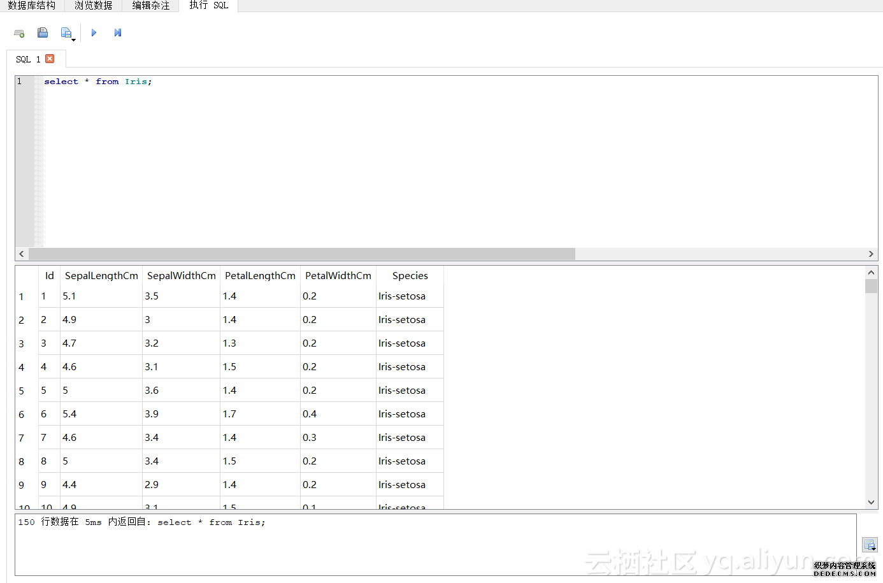Switch to the 数据库结构 tab

point(31,6)
